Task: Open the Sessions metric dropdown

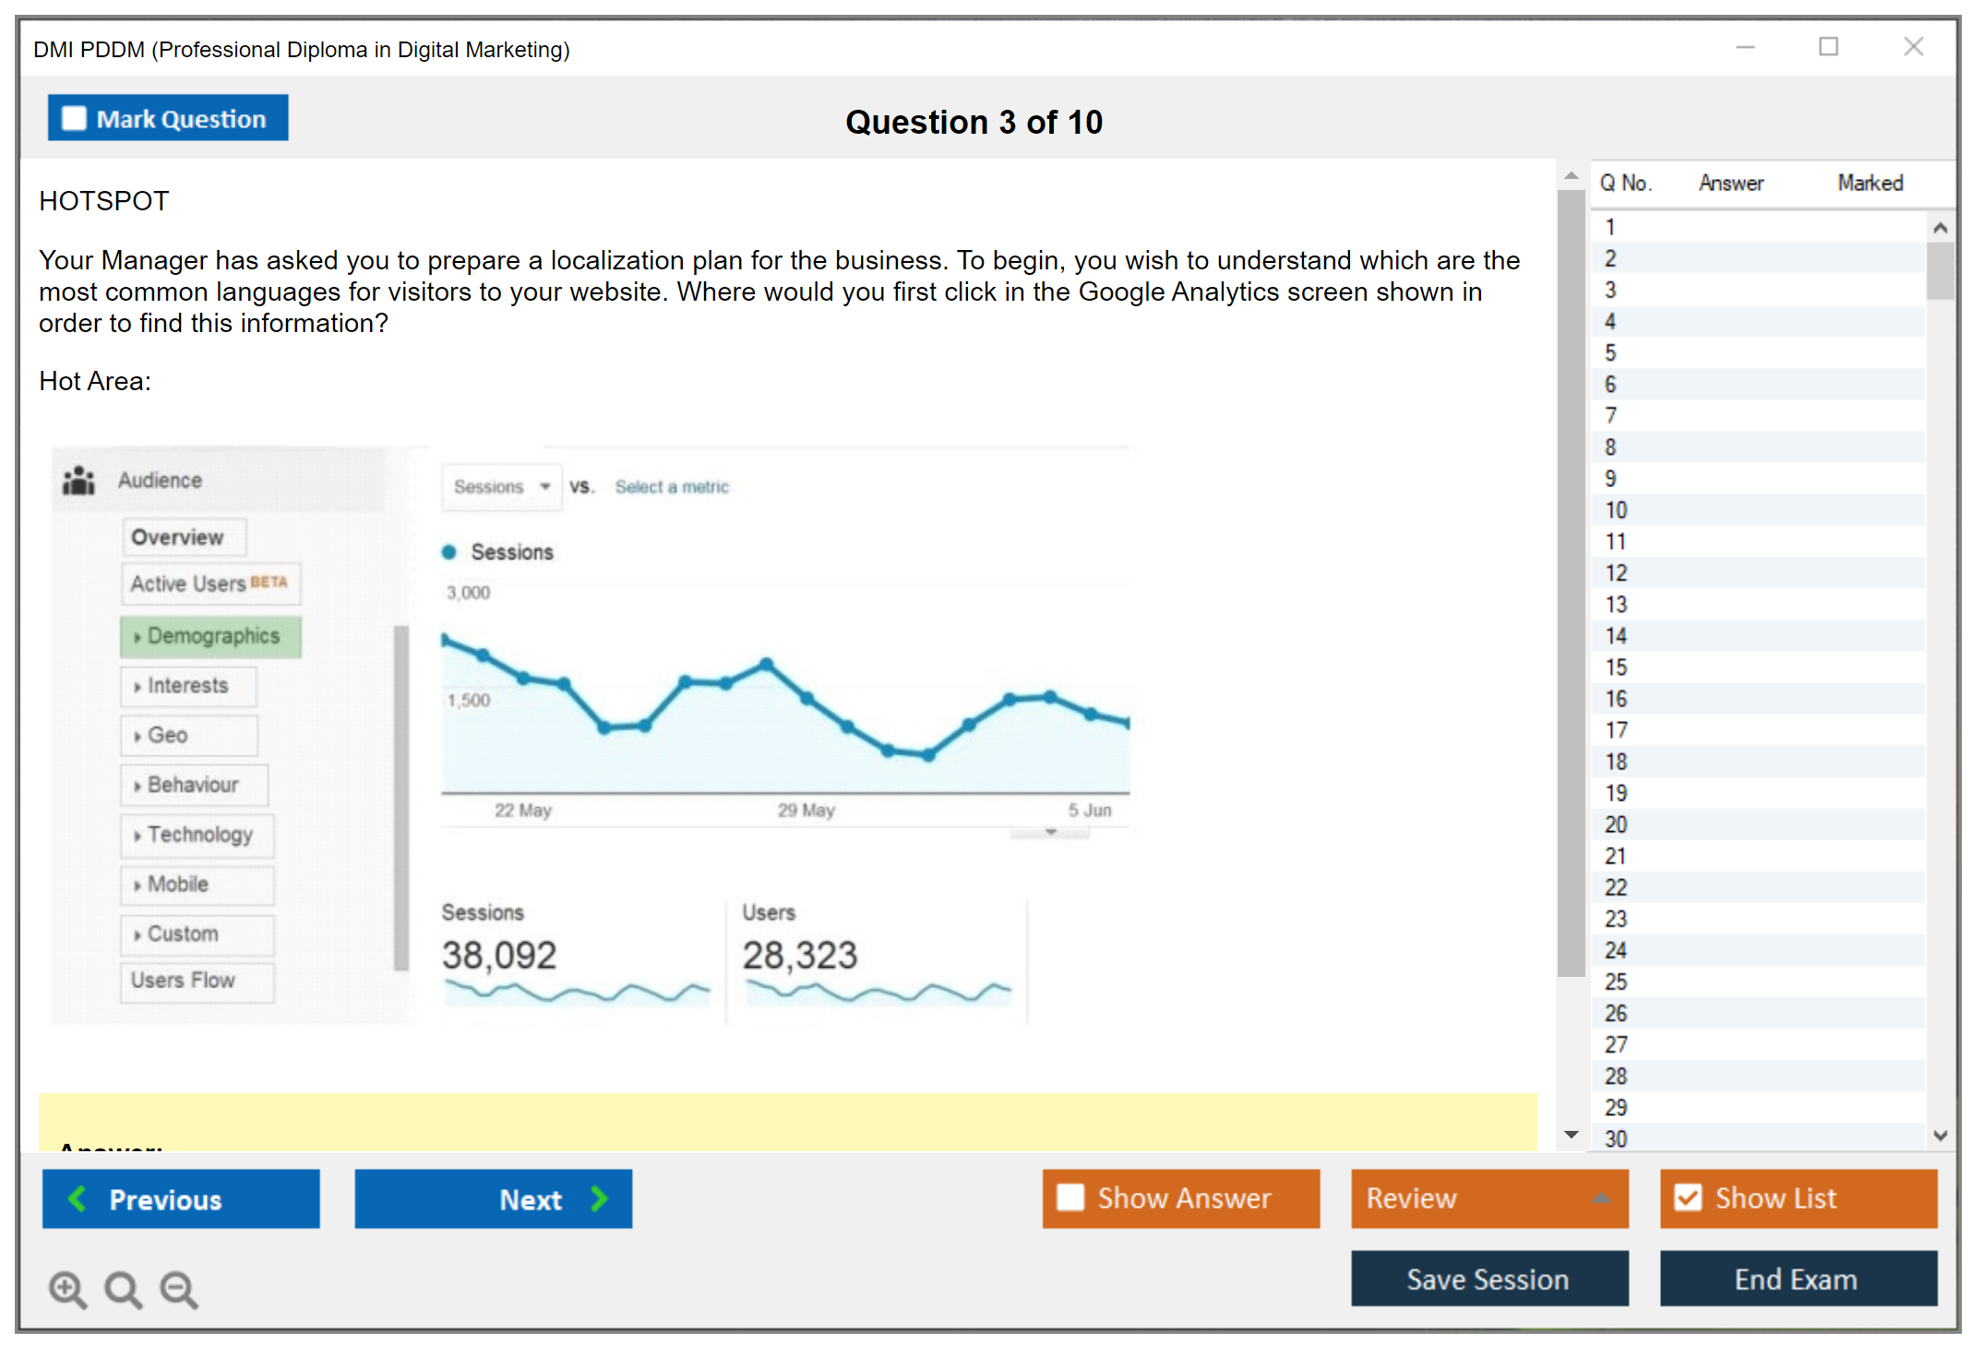Action: [501, 487]
